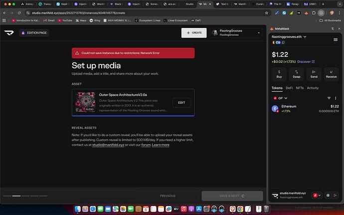Viewport: 344px width, 215px height.
Task: Expand the tab search dropdown arrow
Action: click(x=340, y=4)
